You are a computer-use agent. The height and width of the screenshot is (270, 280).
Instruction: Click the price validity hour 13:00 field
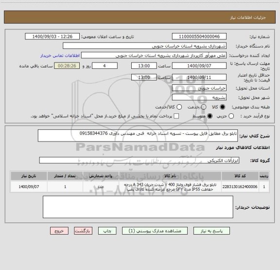tap(144, 77)
